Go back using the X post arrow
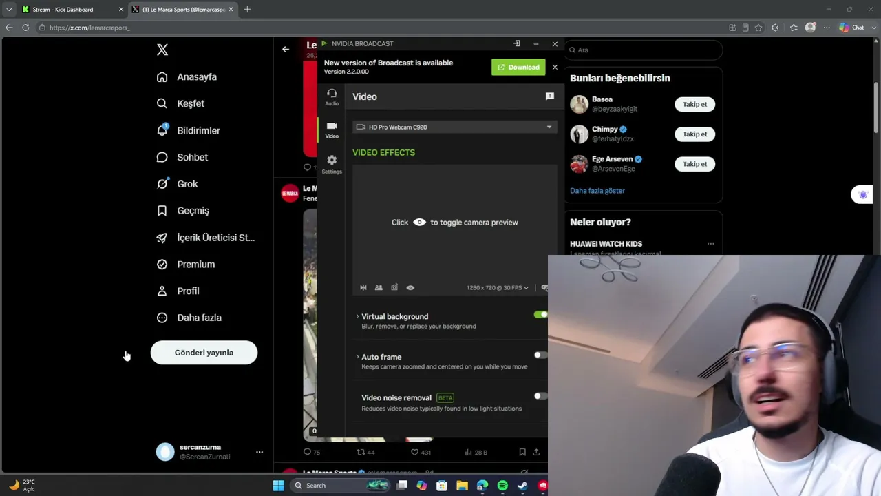The height and width of the screenshot is (496, 881). click(286, 49)
